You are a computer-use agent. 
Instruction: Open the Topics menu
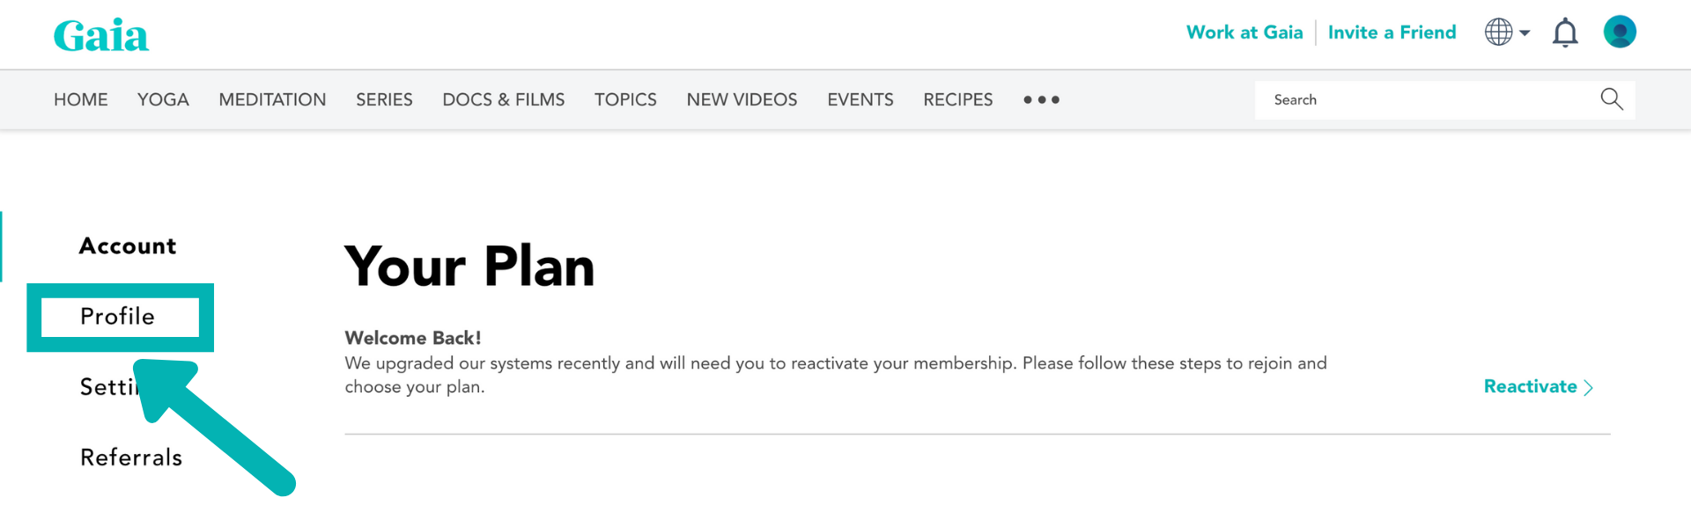pyautogui.click(x=625, y=99)
